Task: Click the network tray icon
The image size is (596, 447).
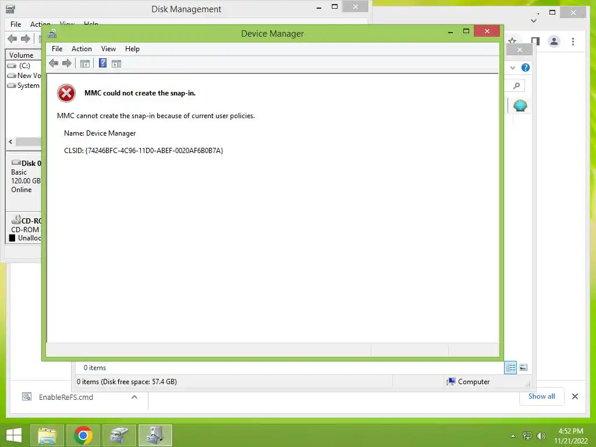Action: coord(527,436)
